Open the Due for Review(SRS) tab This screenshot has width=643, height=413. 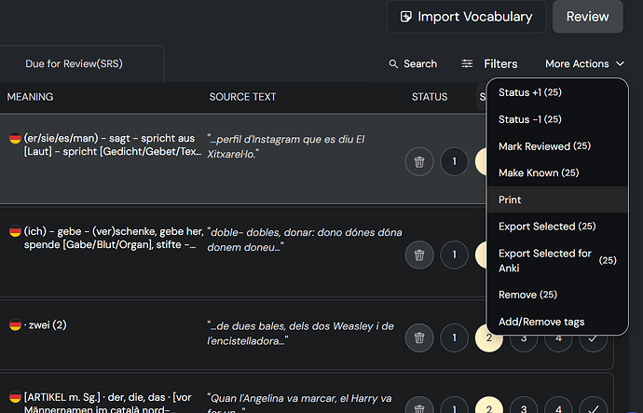[x=75, y=64]
